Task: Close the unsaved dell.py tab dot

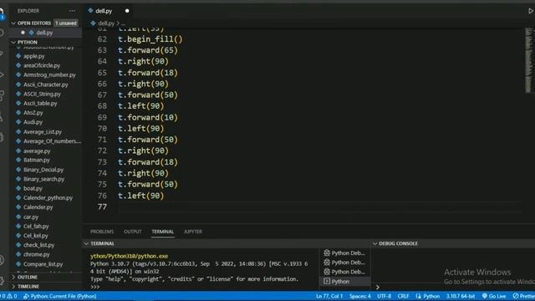Action: click(x=127, y=11)
